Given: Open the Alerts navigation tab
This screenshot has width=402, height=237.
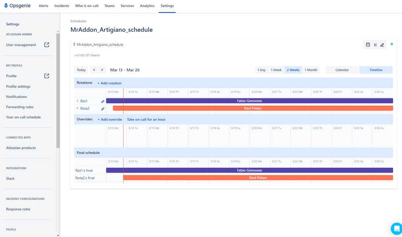Looking at the screenshot, I should pos(43,6).
